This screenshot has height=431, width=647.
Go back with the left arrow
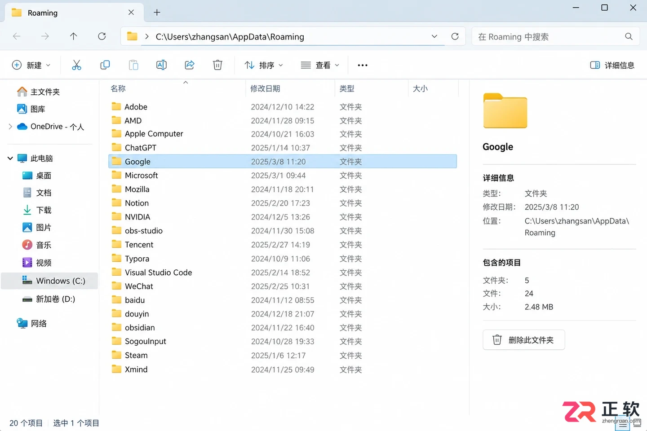(x=17, y=36)
